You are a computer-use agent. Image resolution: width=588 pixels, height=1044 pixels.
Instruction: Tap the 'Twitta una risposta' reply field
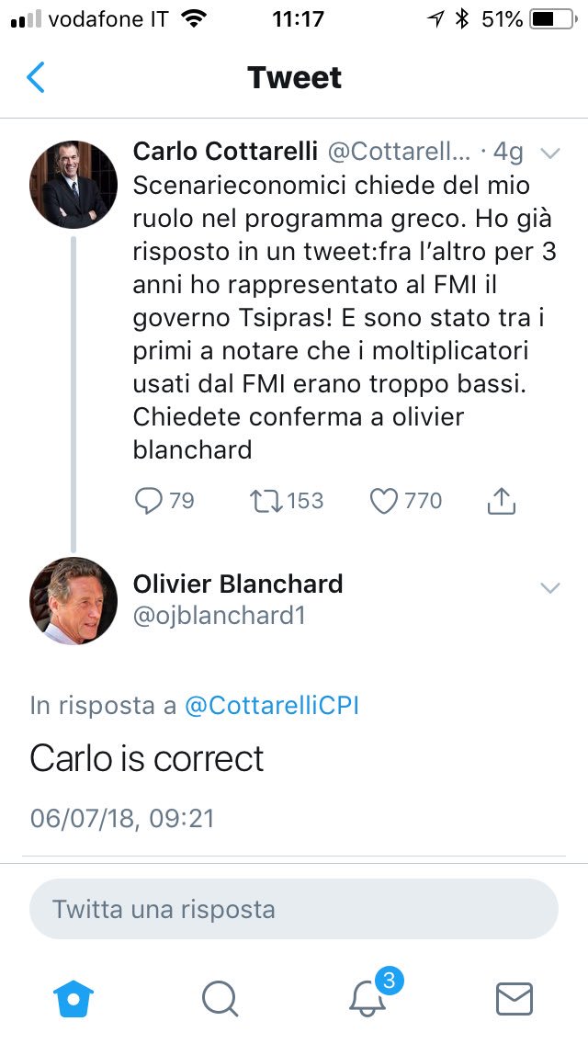[x=294, y=910]
